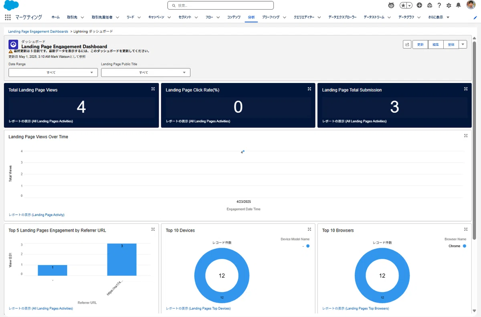Open the Landing Pages Top Browsers report link
481x317 pixels.
click(x=356, y=309)
